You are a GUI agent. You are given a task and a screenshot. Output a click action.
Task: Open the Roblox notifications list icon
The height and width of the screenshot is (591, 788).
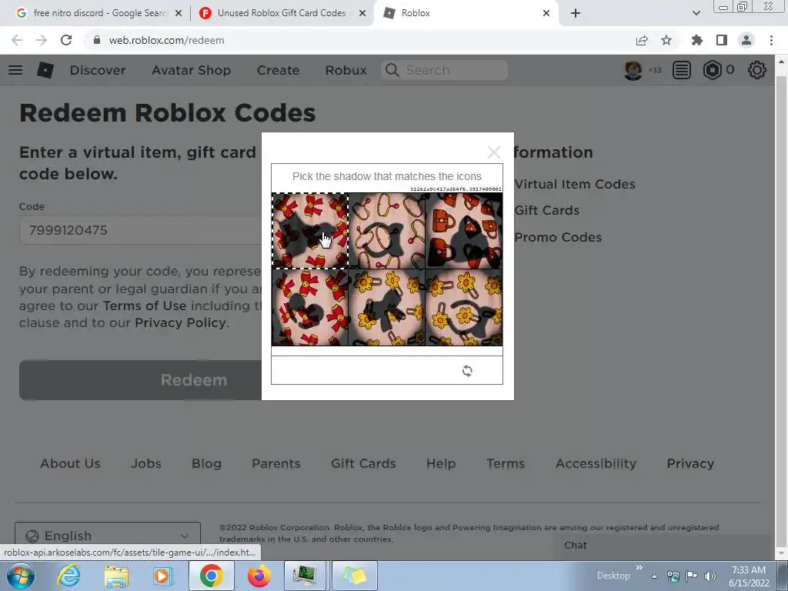(x=682, y=70)
